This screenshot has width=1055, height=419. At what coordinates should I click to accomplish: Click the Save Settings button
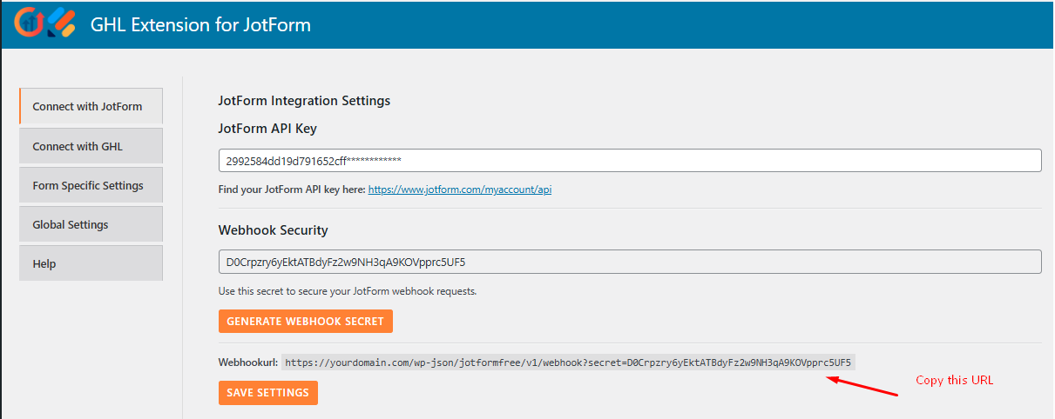[267, 393]
